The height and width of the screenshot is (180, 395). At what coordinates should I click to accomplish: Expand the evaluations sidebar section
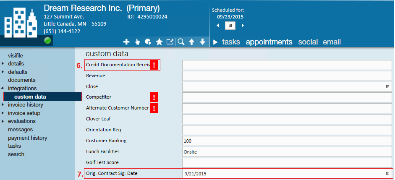coord(3,121)
